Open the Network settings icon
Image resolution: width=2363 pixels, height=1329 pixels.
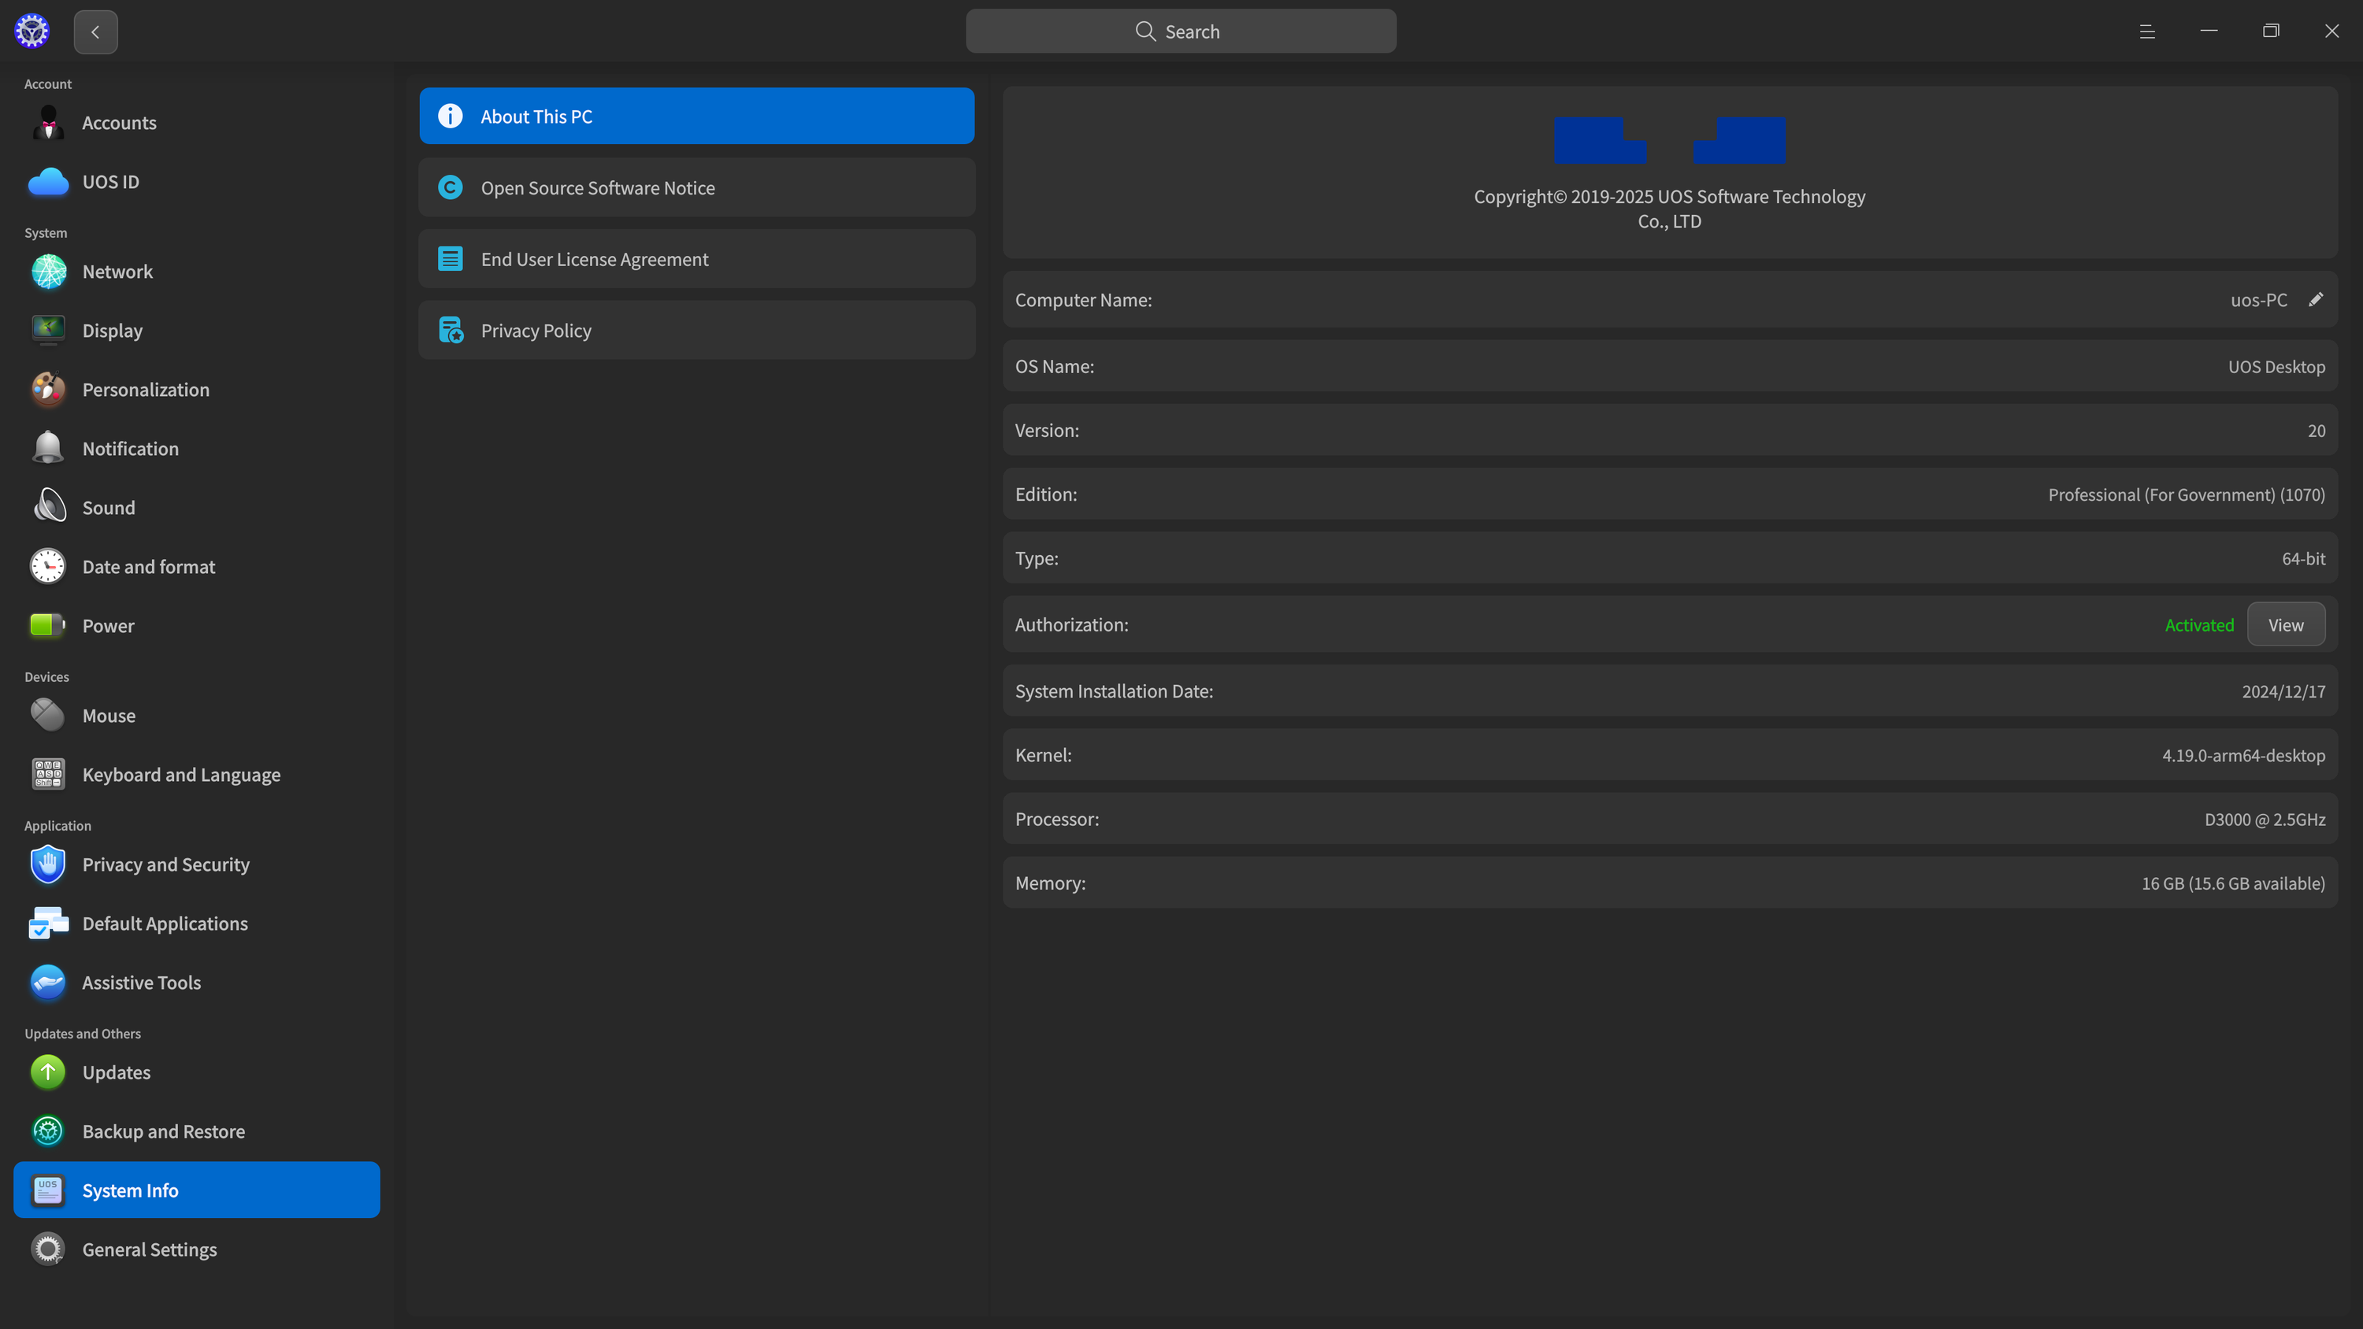[x=49, y=272]
